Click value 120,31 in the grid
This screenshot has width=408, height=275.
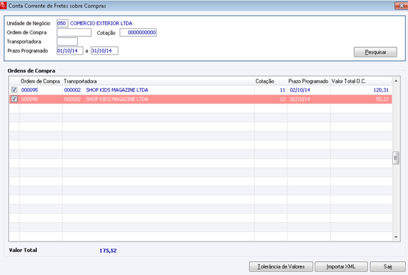click(381, 90)
